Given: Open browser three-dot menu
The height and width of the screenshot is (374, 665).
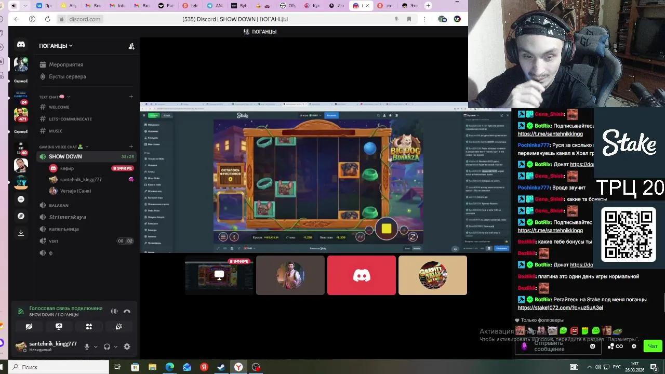Looking at the screenshot, I should tap(424, 19).
